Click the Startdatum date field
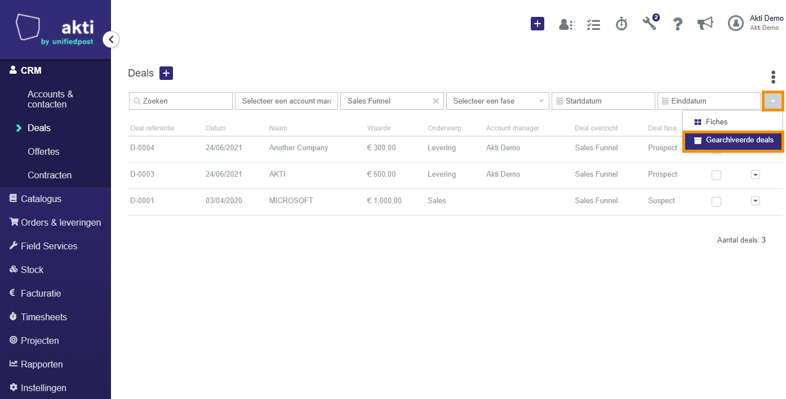This screenshot has height=399, width=786. [603, 101]
